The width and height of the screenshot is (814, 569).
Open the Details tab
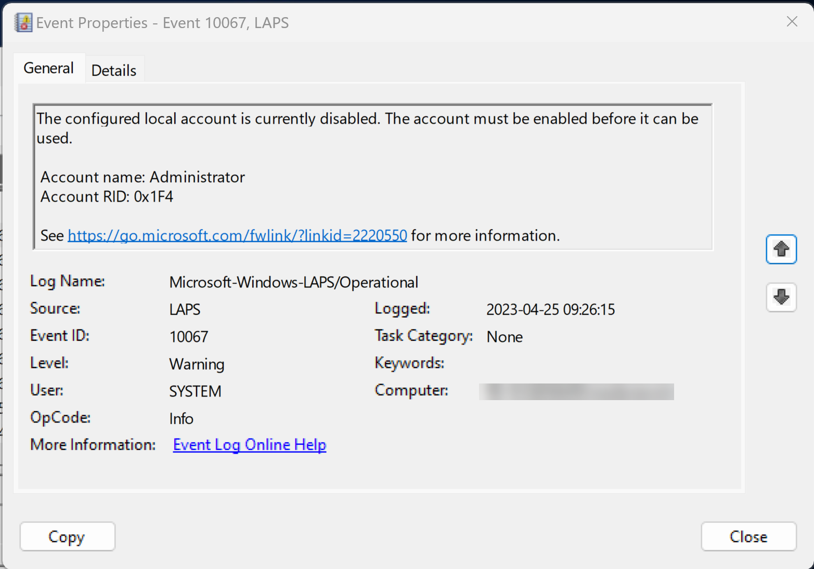point(114,70)
